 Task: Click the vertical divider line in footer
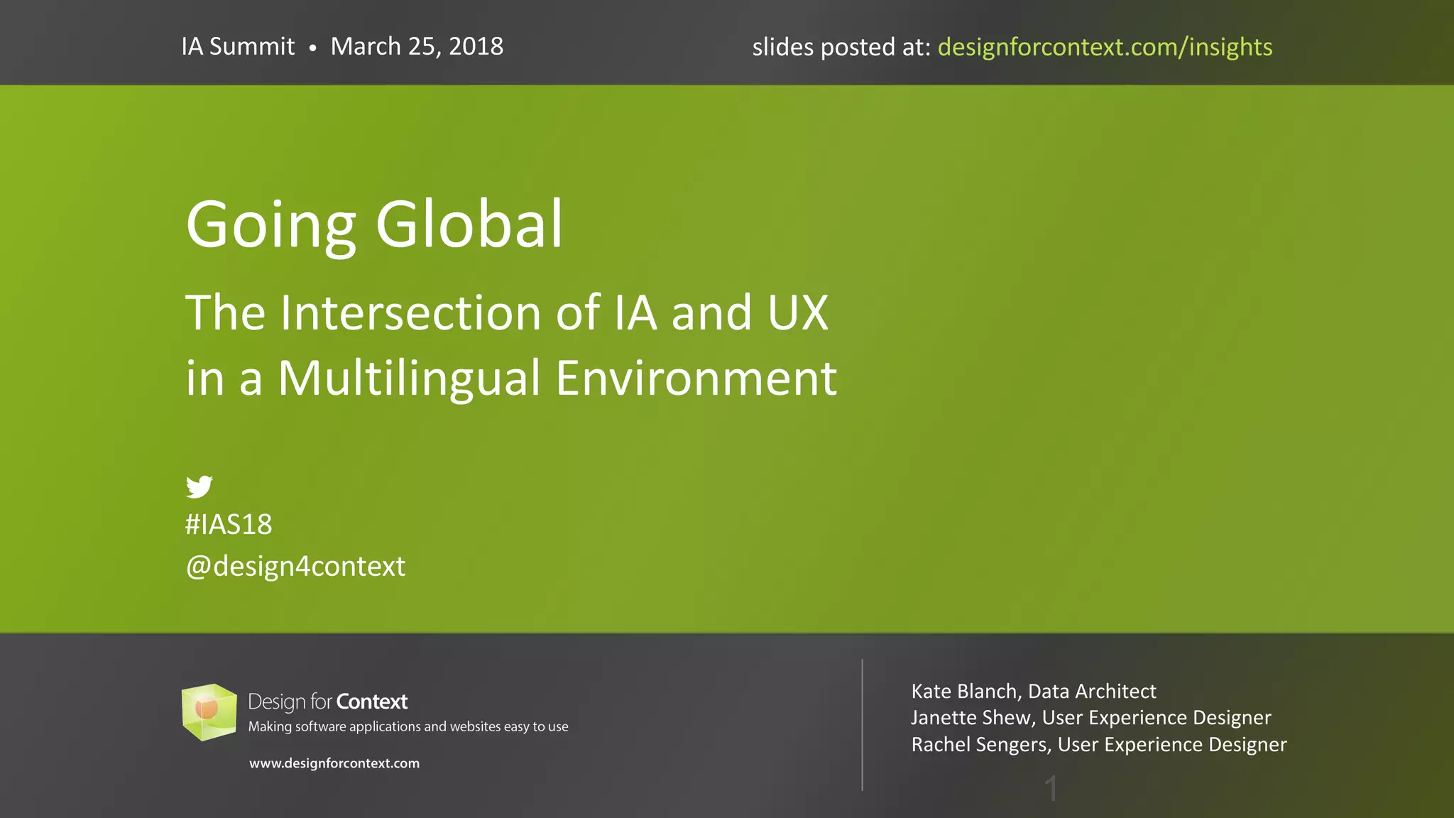pyautogui.click(x=862, y=724)
